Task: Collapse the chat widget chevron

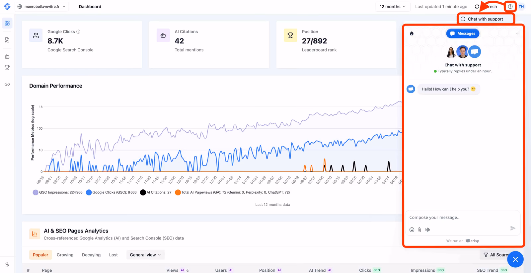Action: click(517, 34)
